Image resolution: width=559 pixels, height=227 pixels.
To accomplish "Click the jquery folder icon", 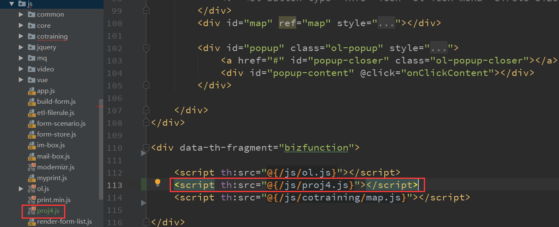I will (32, 47).
